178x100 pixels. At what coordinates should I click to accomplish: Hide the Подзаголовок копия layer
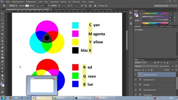[135, 90]
